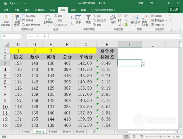
Task: Click zoom out minus button
Action: pyautogui.click(x=147, y=137)
